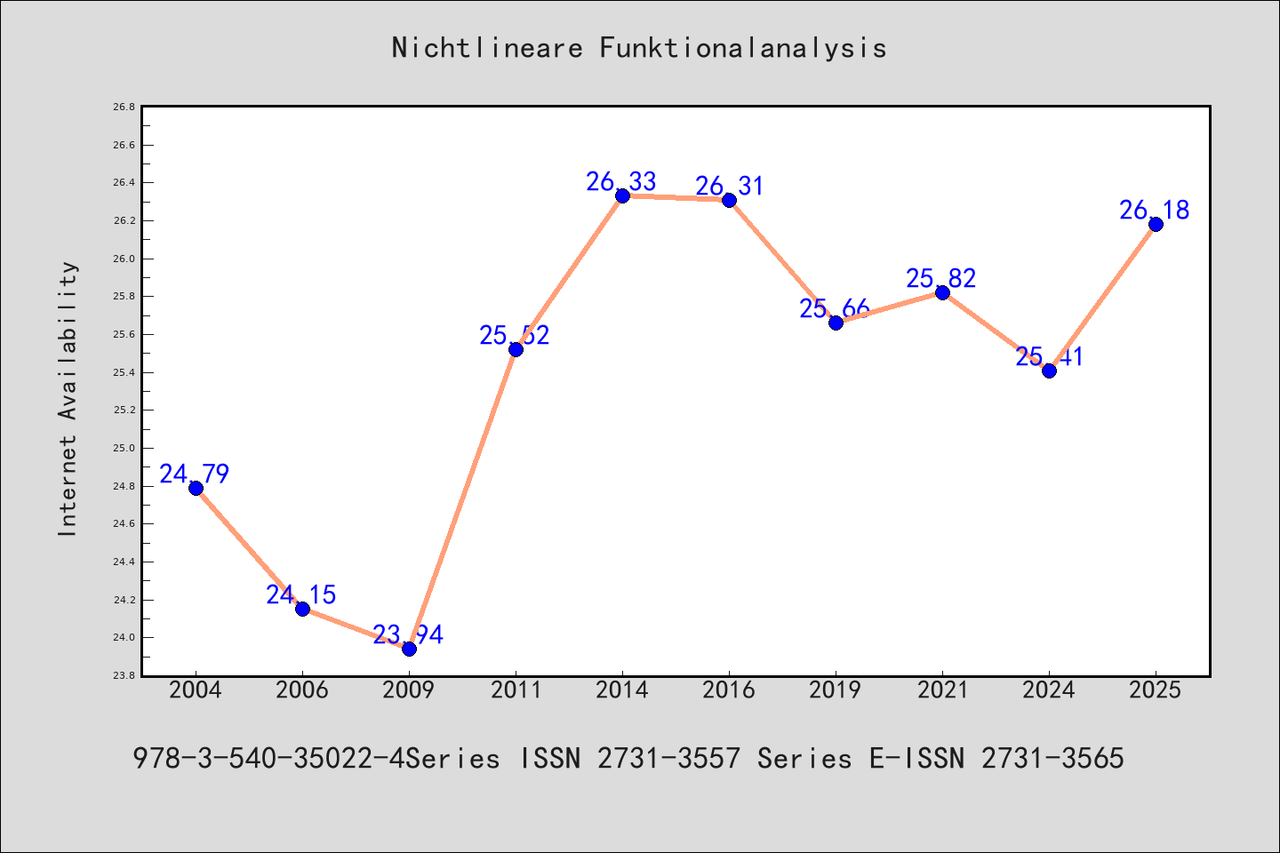Image resolution: width=1280 pixels, height=853 pixels.
Task: Select the data point labeled 23.94
Action: pyautogui.click(x=409, y=649)
